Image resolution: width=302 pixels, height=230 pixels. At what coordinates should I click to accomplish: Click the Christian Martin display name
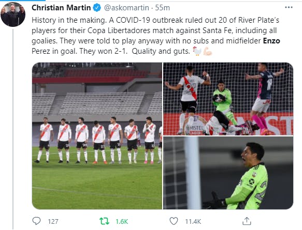[x=61, y=8]
